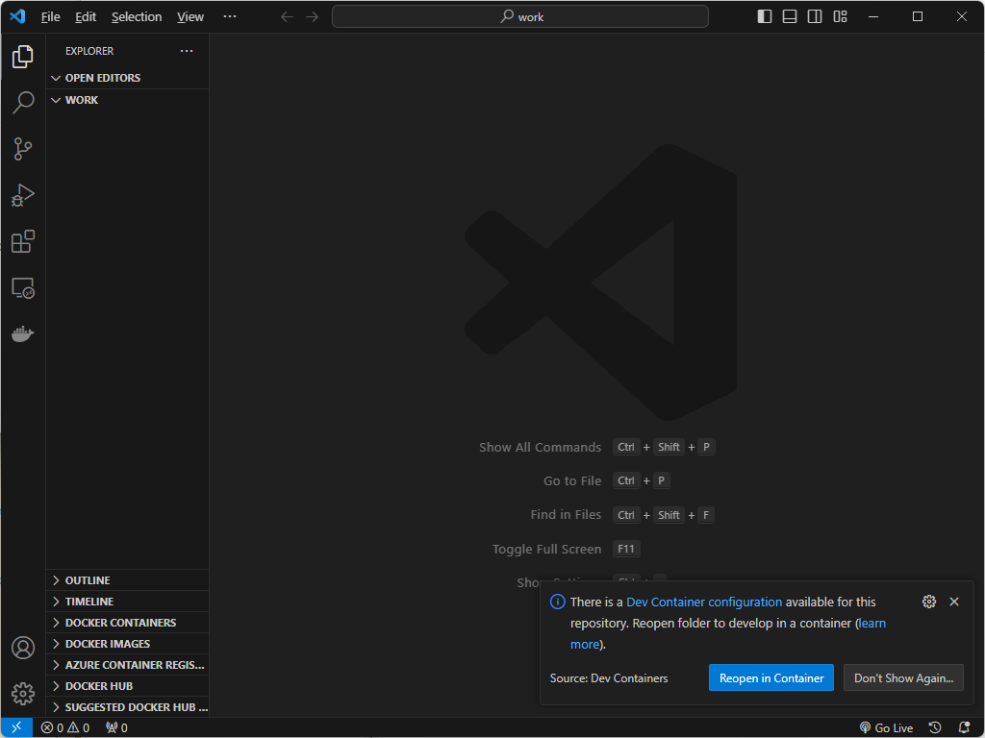Expand the Timeline section

[x=128, y=602]
